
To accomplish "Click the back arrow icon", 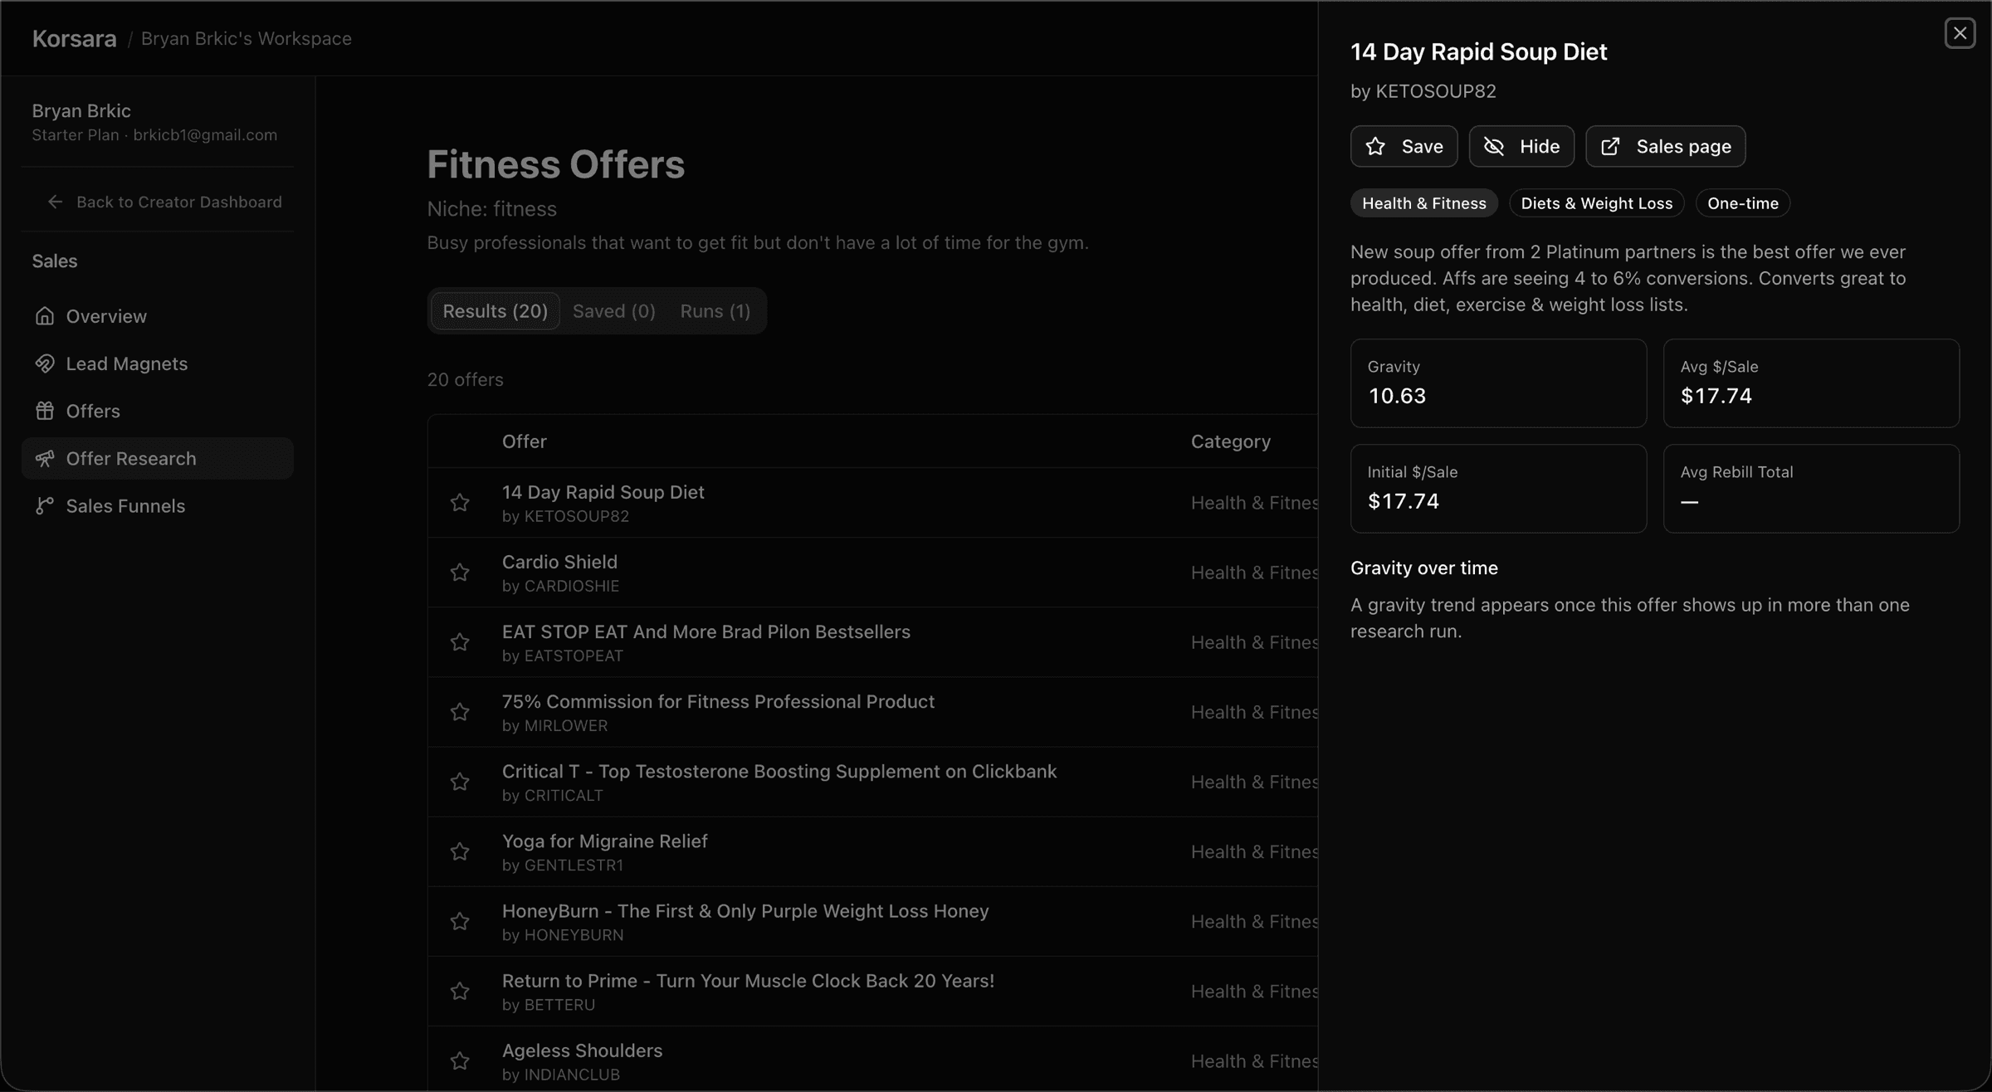I will (56, 202).
